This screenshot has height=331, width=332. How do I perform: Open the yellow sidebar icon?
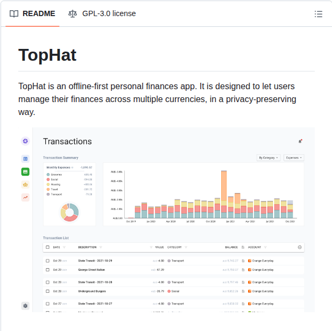(x=25, y=184)
